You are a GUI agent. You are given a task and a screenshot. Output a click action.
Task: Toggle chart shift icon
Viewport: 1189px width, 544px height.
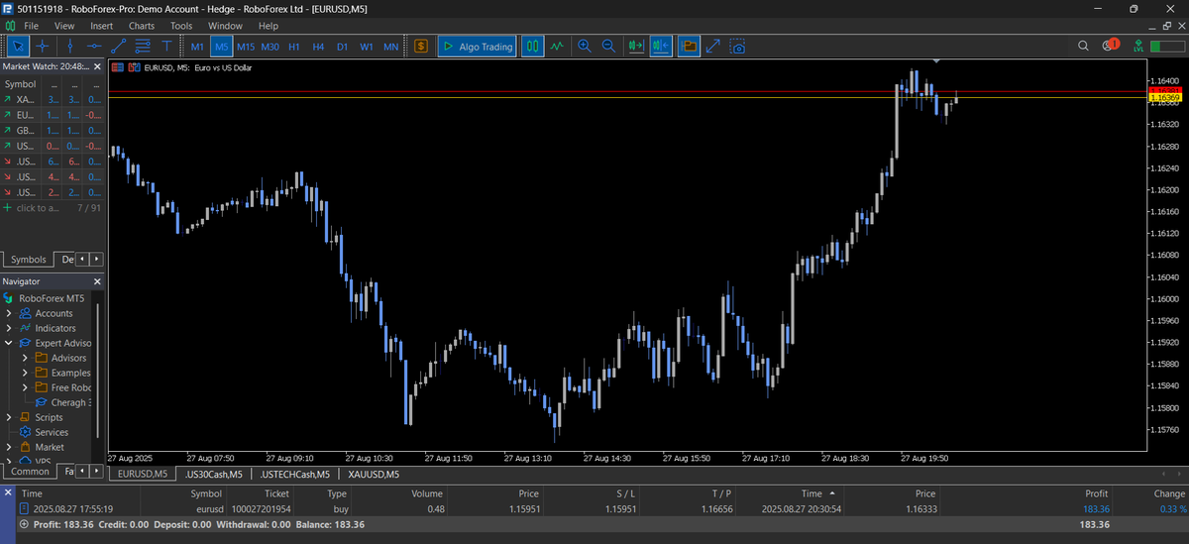(x=661, y=46)
